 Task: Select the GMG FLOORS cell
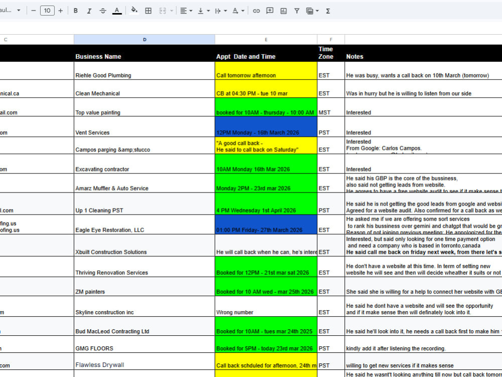point(145,344)
